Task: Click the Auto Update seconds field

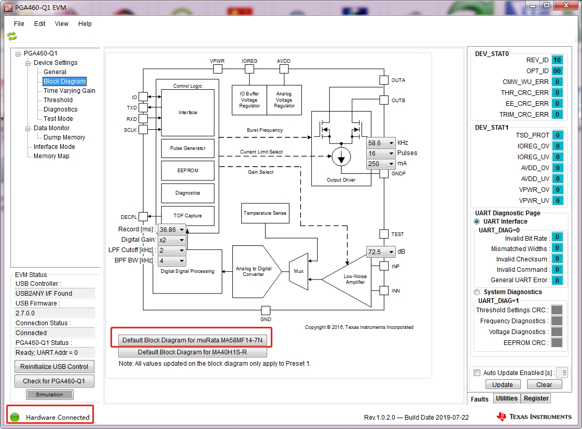Action: [x=562, y=372]
